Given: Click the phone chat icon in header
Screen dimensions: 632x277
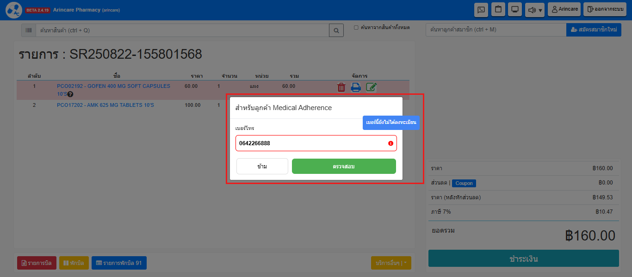Looking at the screenshot, I should (481, 9).
